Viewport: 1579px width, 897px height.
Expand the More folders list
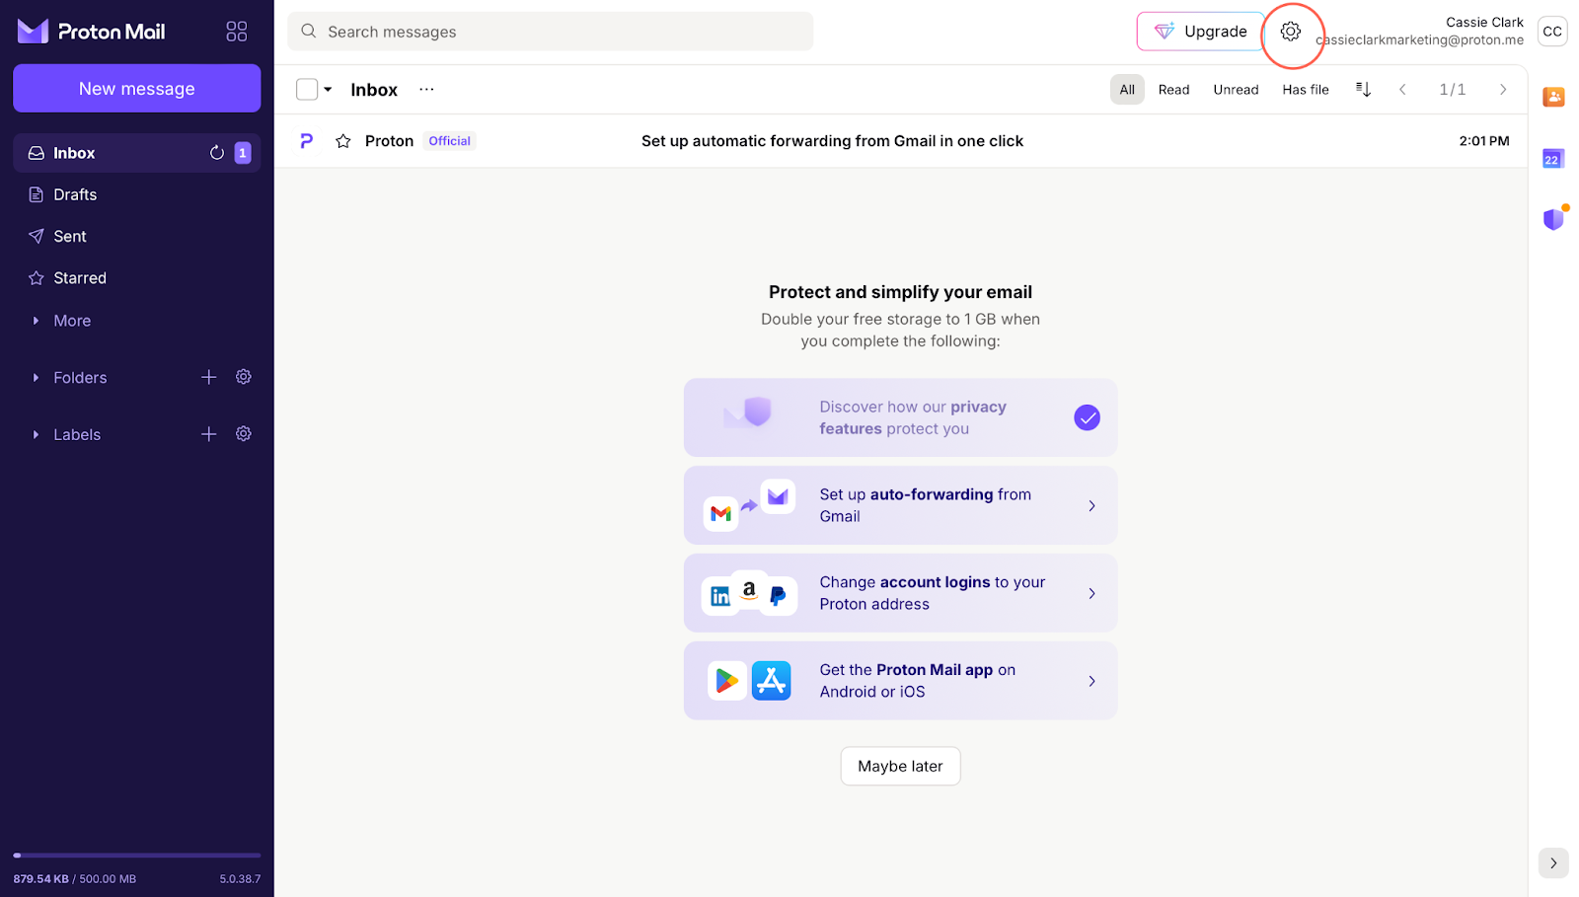(x=71, y=321)
